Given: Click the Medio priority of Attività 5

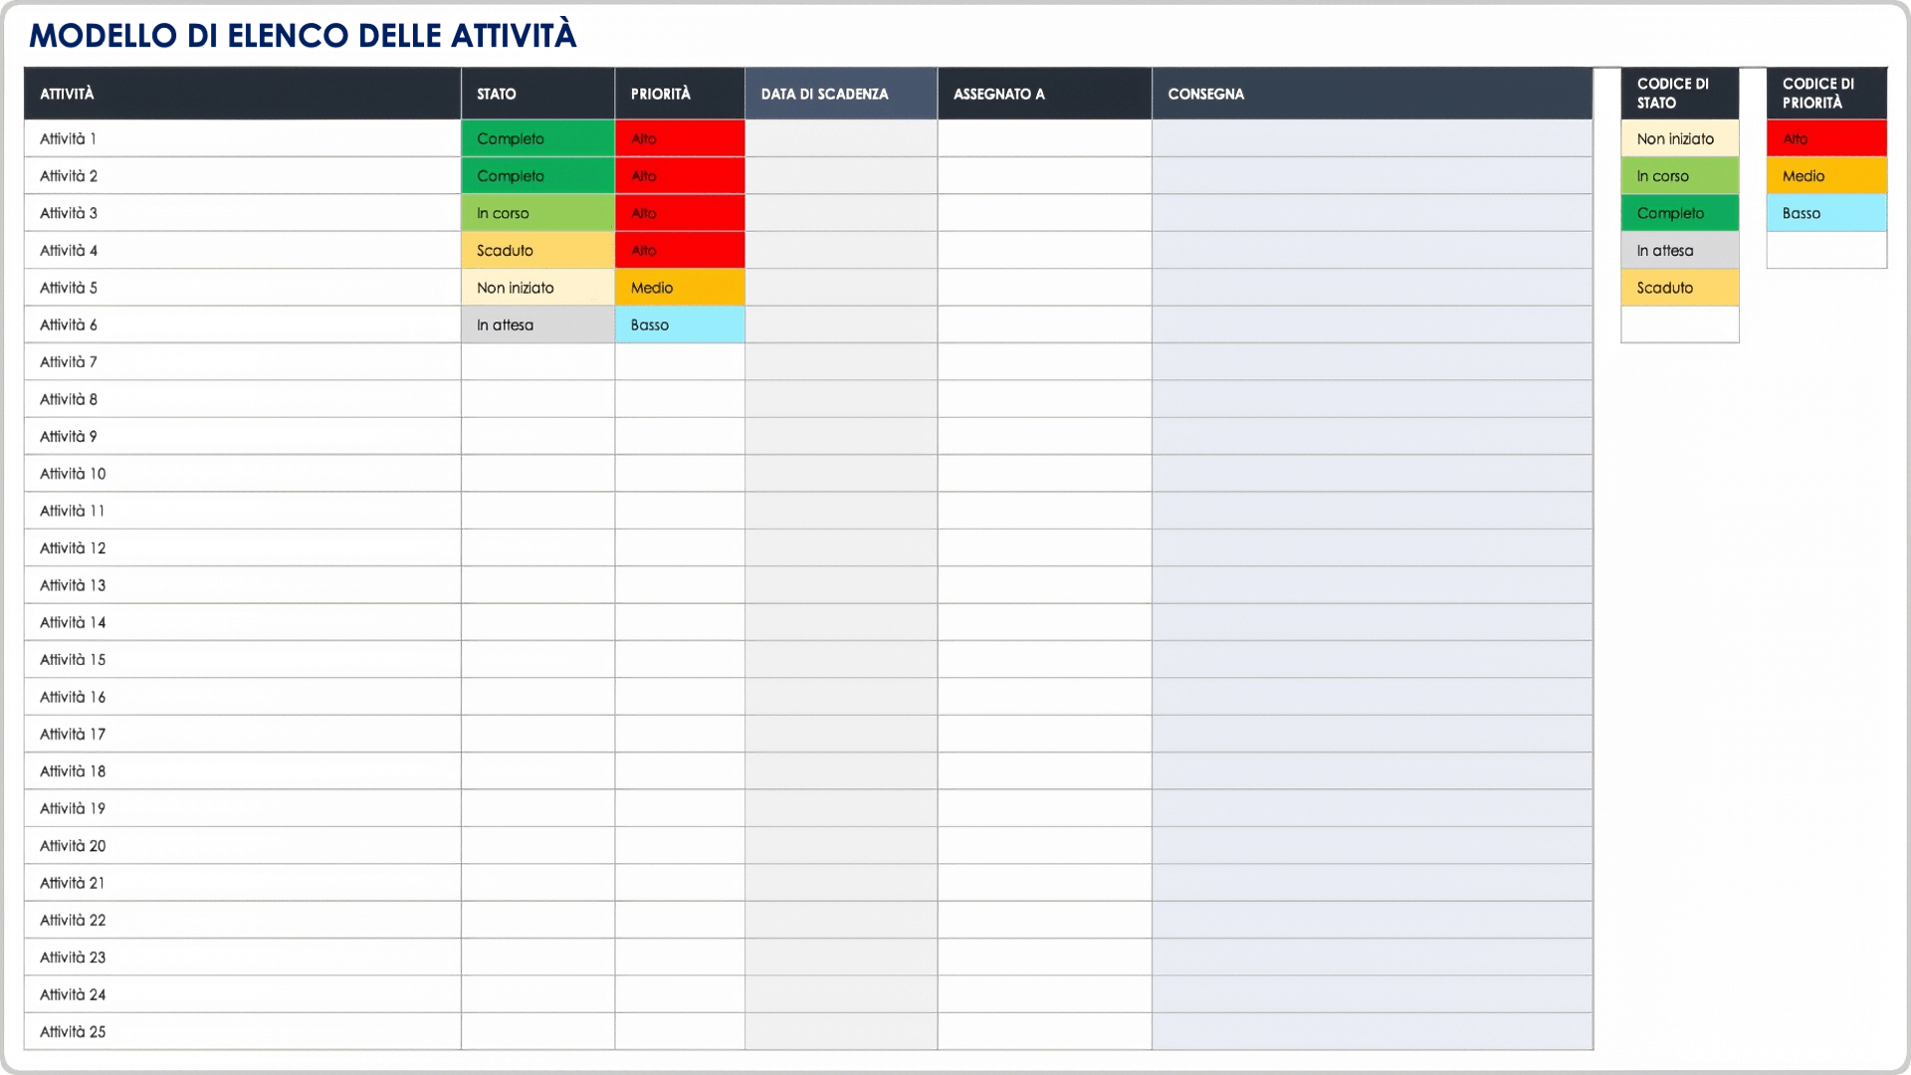Looking at the screenshot, I should [x=680, y=288].
